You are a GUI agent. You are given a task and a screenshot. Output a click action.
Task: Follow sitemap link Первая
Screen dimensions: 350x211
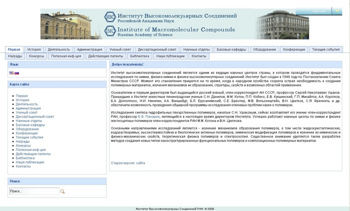(x=21, y=96)
